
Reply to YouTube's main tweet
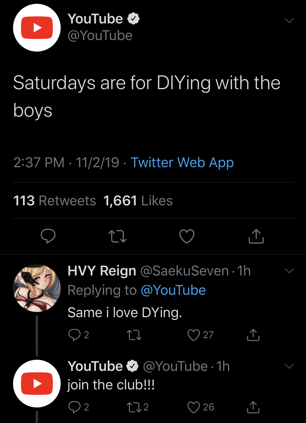pyautogui.click(x=48, y=236)
